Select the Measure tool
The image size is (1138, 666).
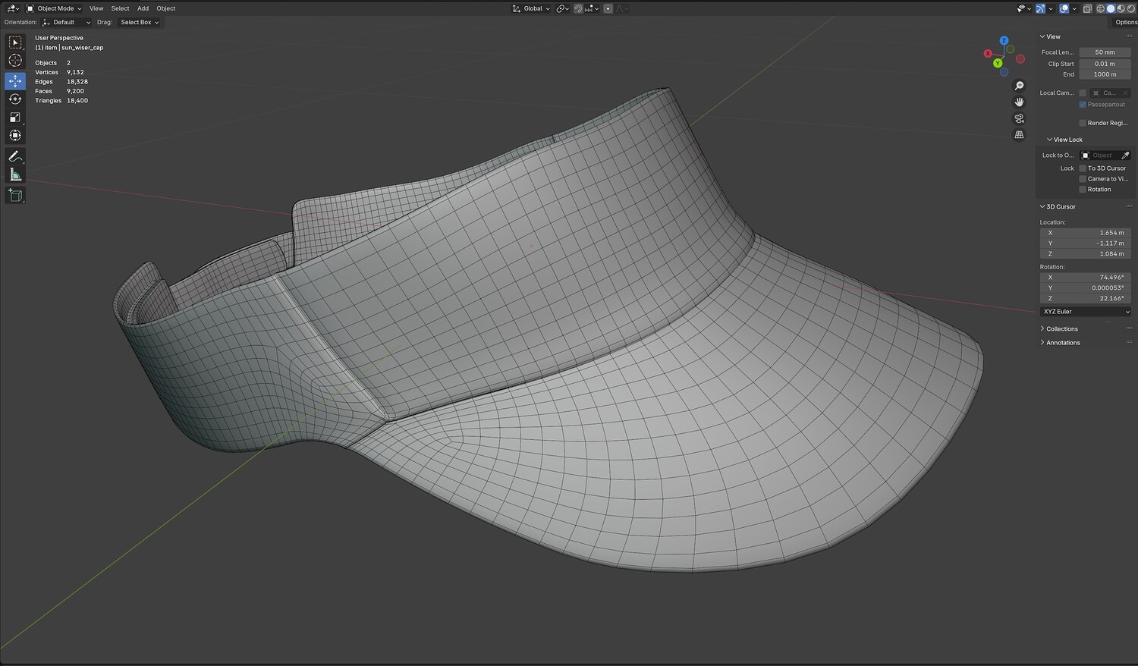point(15,174)
